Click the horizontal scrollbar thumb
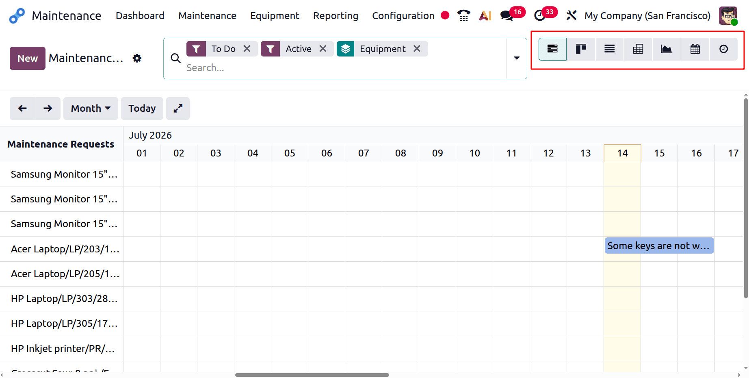Viewport: 749px width, 378px height. (x=312, y=375)
